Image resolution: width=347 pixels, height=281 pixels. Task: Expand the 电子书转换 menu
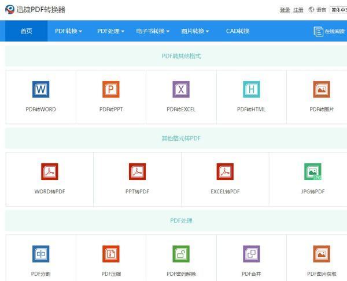point(153,31)
